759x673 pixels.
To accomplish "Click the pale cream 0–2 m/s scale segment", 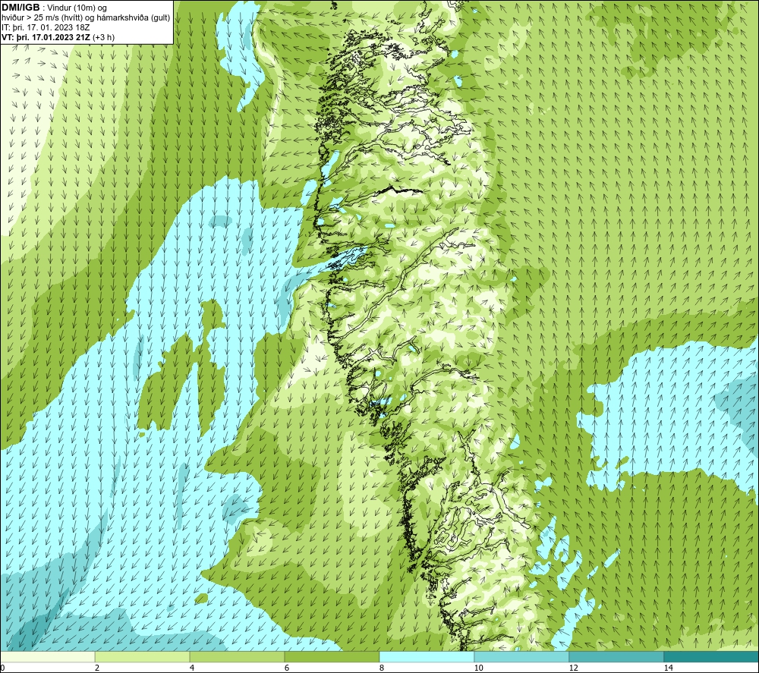I will [47, 656].
